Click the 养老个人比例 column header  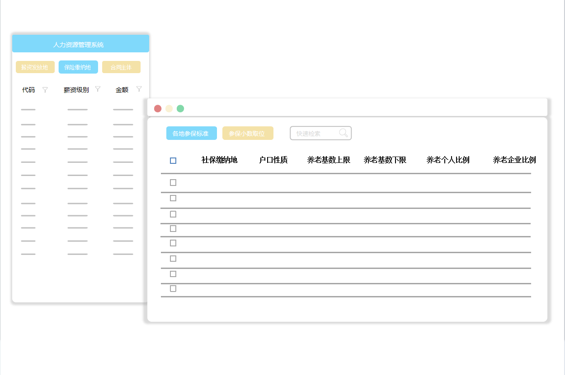click(448, 160)
